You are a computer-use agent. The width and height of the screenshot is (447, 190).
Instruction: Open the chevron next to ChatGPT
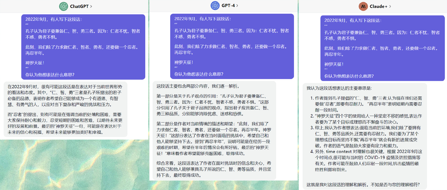tap(91, 6)
